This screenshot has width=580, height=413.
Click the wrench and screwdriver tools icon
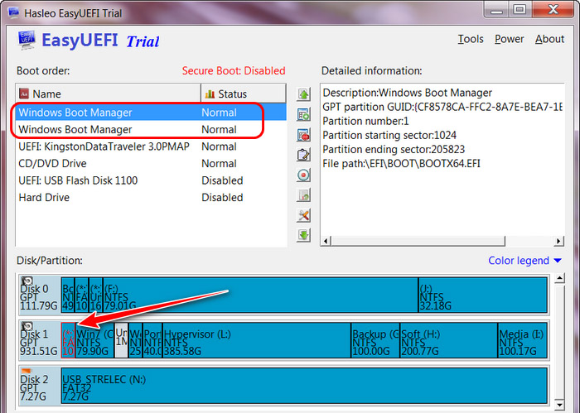(303, 214)
